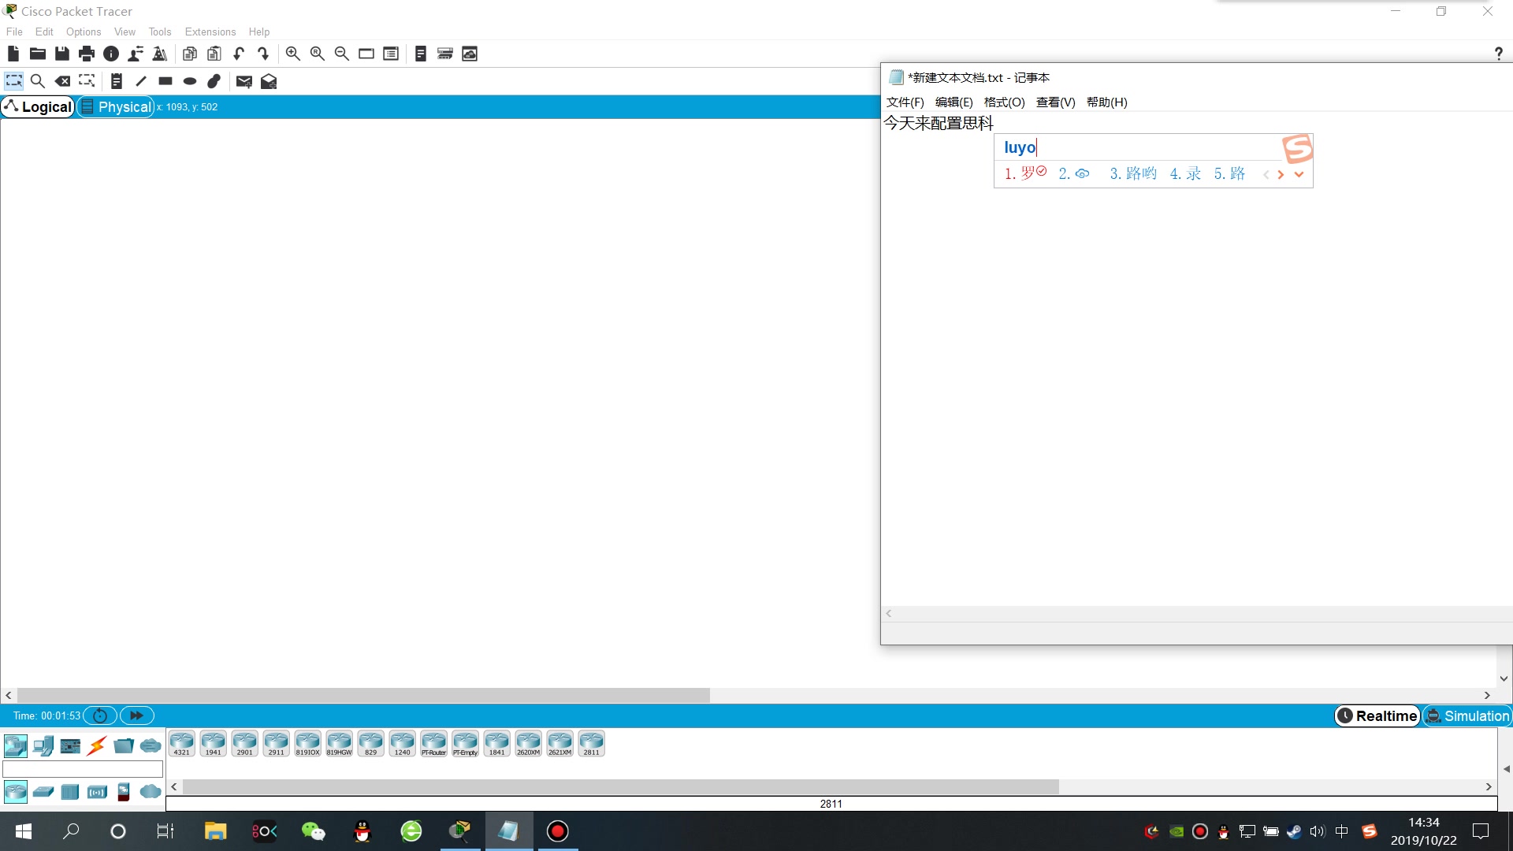This screenshot has width=1513, height=851.
Task: Undo the last action
Action: 239,54
